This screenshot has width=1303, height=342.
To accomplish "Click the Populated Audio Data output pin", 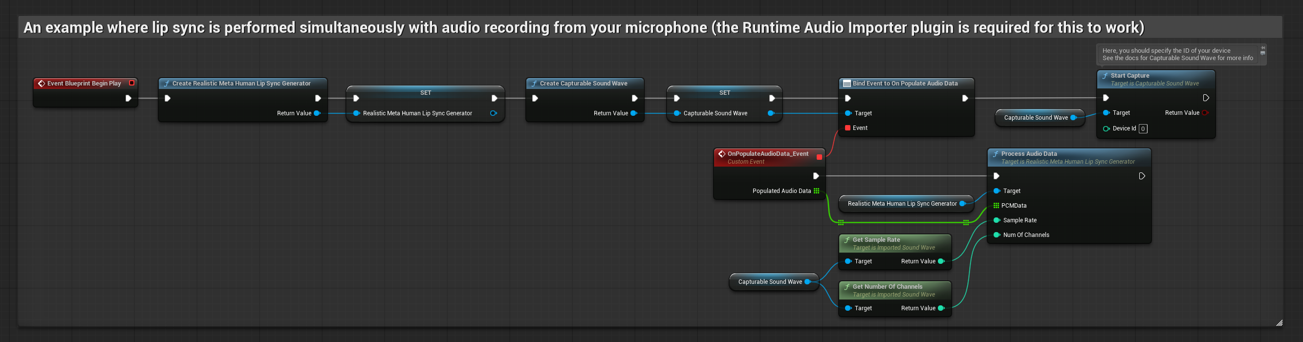I will click(816, 191).
